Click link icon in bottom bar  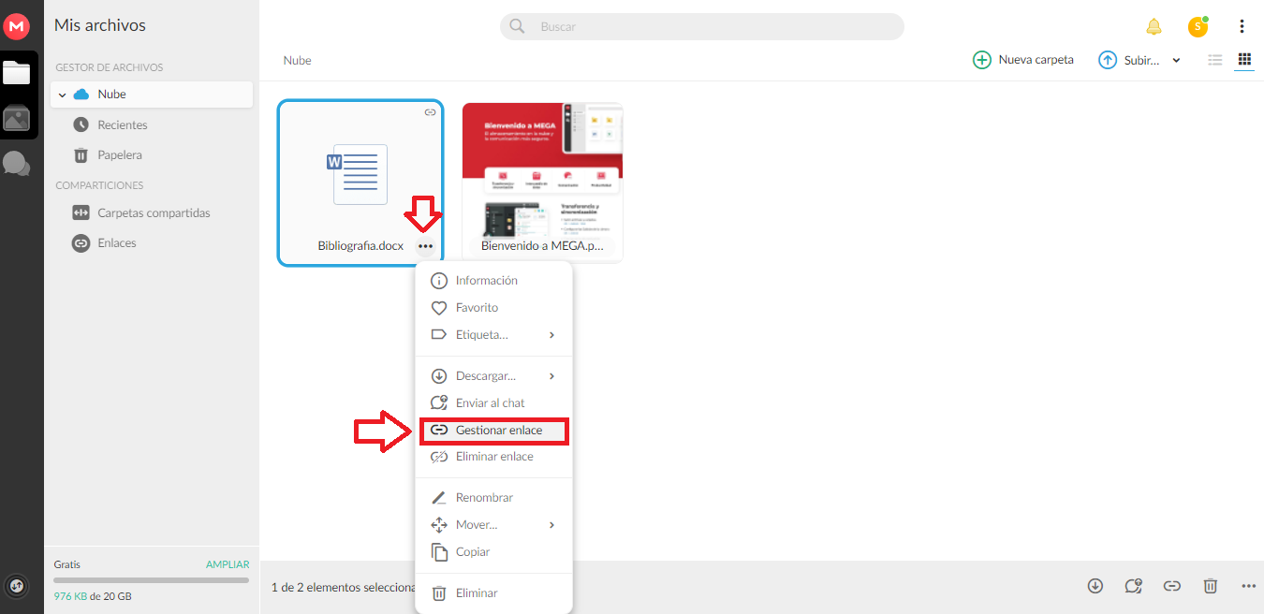point(1171,586)
